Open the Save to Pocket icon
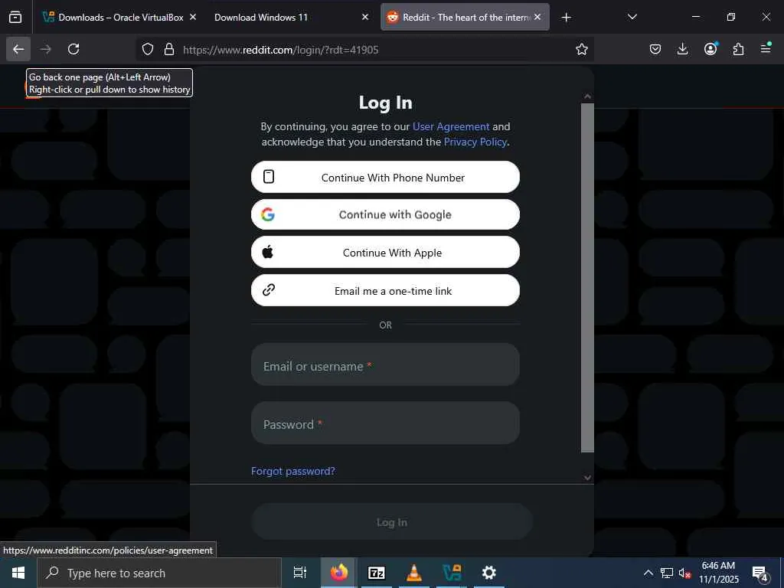784x588 pixels. point(655,49)
